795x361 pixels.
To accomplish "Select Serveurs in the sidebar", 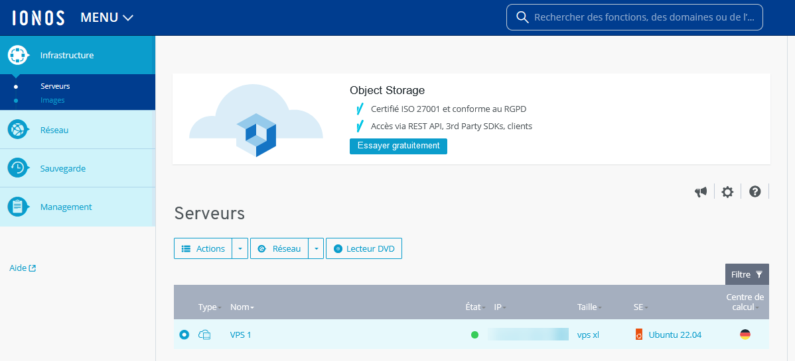I will pyautogui.click(x=55, y=86).
